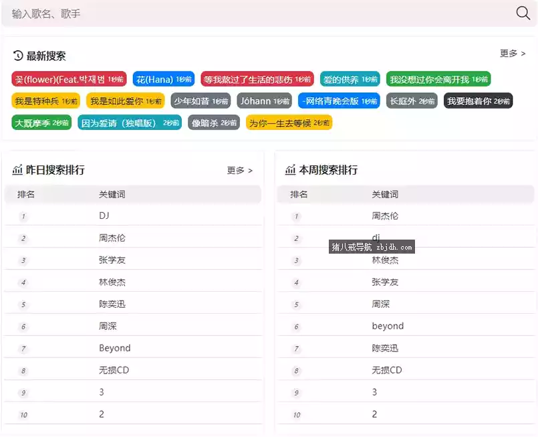Click 陈奕迅 in weekly ranking
538x437 pixels.
click(386, 348)
